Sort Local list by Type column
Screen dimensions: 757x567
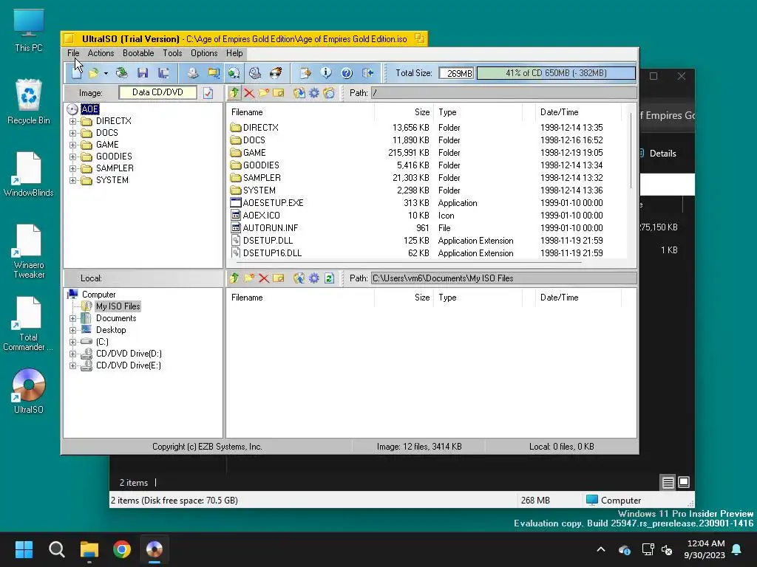(x=478, y=298)
